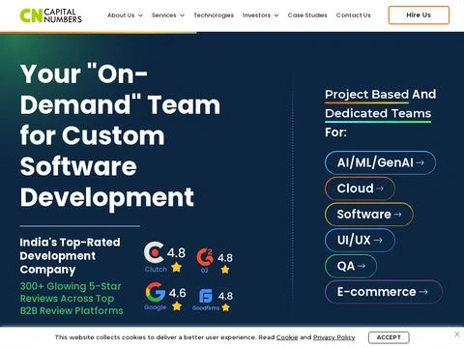Click the Google rating logo
This screenshot has width=464, height=348.
[156, 296]
